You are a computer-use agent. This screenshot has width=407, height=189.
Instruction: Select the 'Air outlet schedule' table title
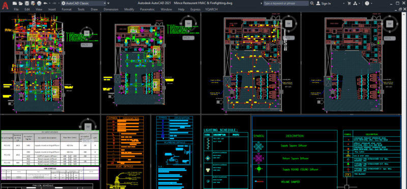point(49,132)
